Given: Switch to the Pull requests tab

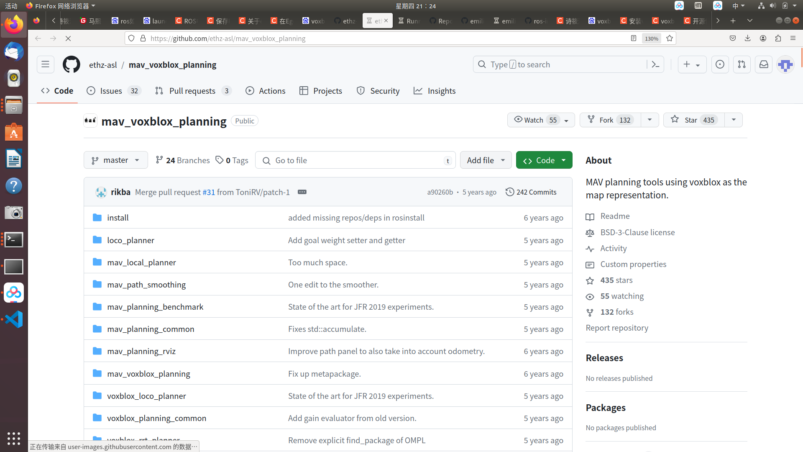Looking at the screenshot, I should [192, 91].
